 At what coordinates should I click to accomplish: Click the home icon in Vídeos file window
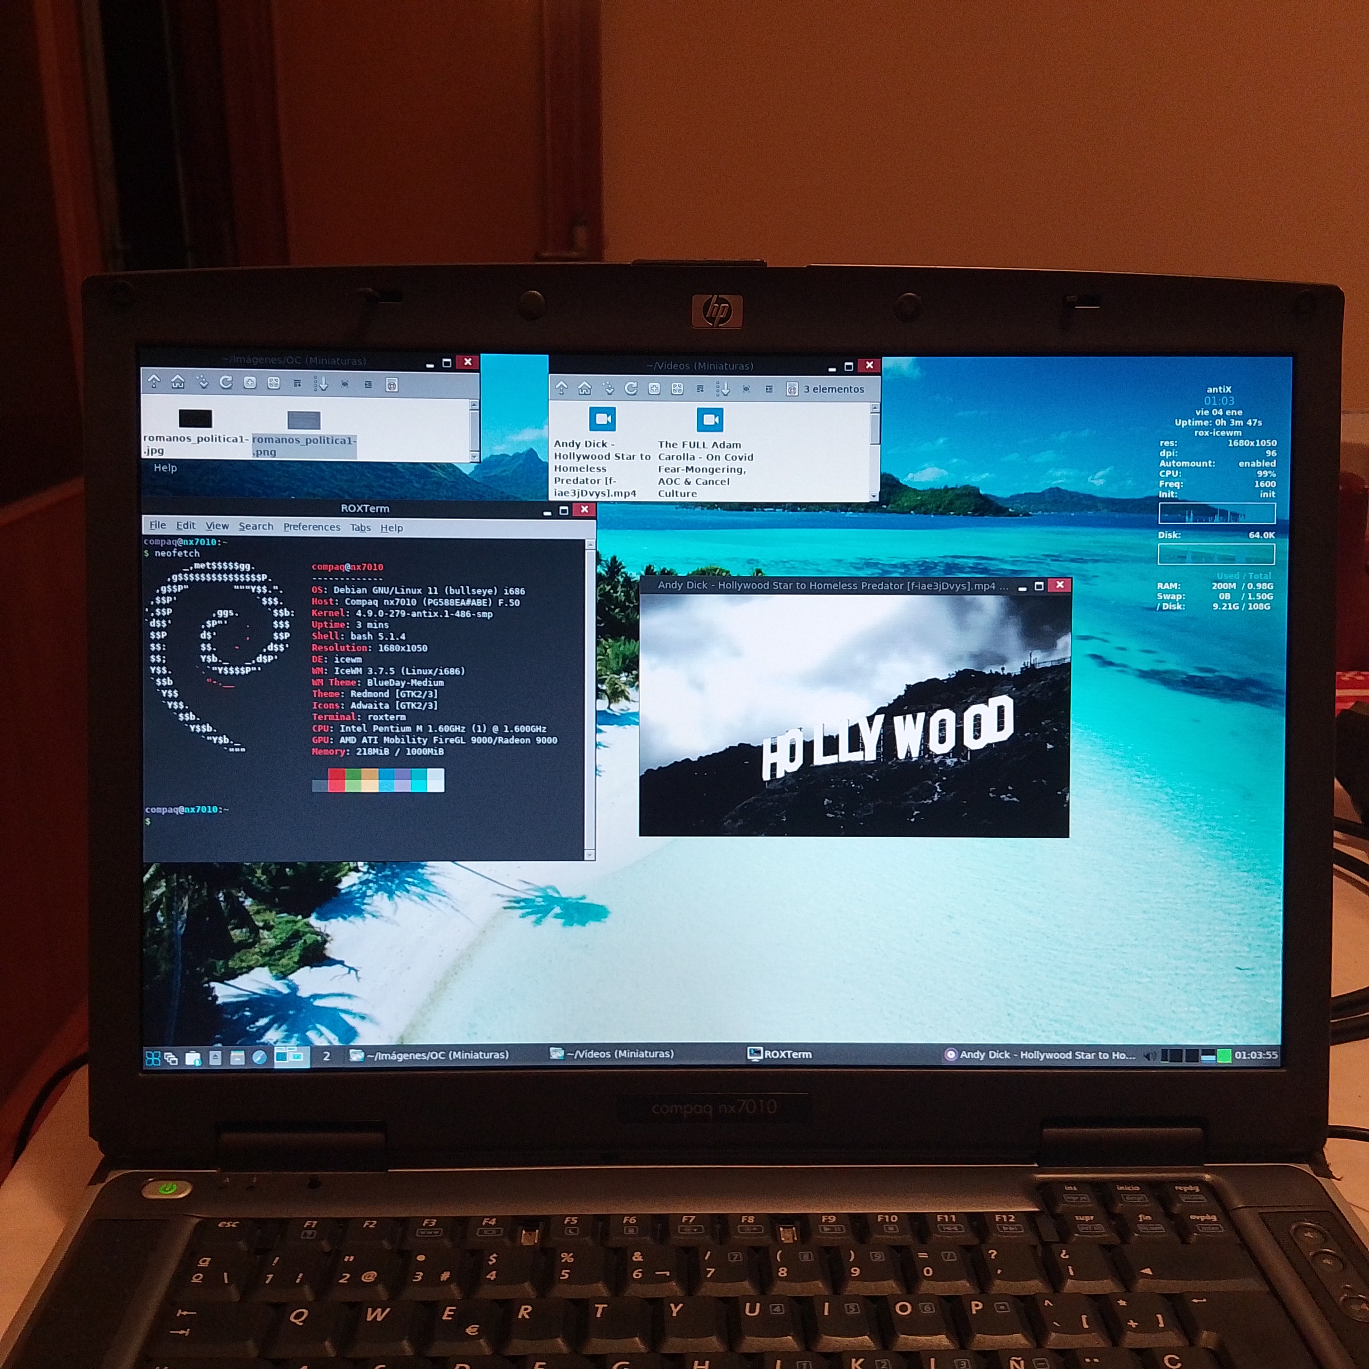[584, 388]
